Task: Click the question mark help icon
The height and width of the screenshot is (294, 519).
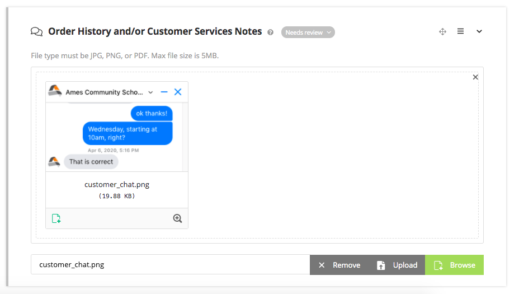Action: (271, 32)
